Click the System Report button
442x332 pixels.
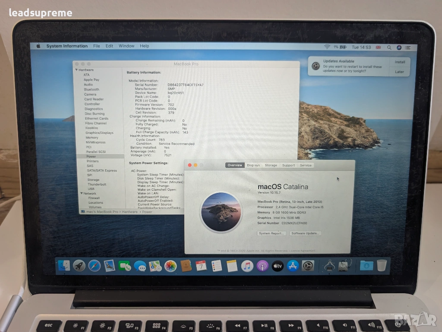tap(272, 233)
